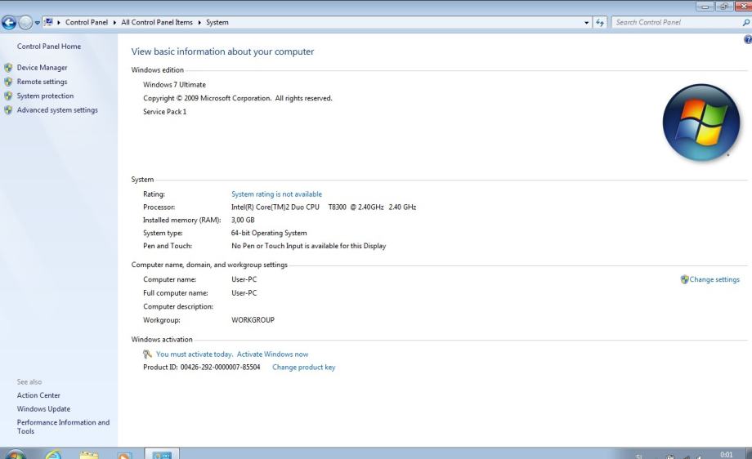Click the No Pen or Touch Input text
The image size is (752, 459).
coord(308,246)
